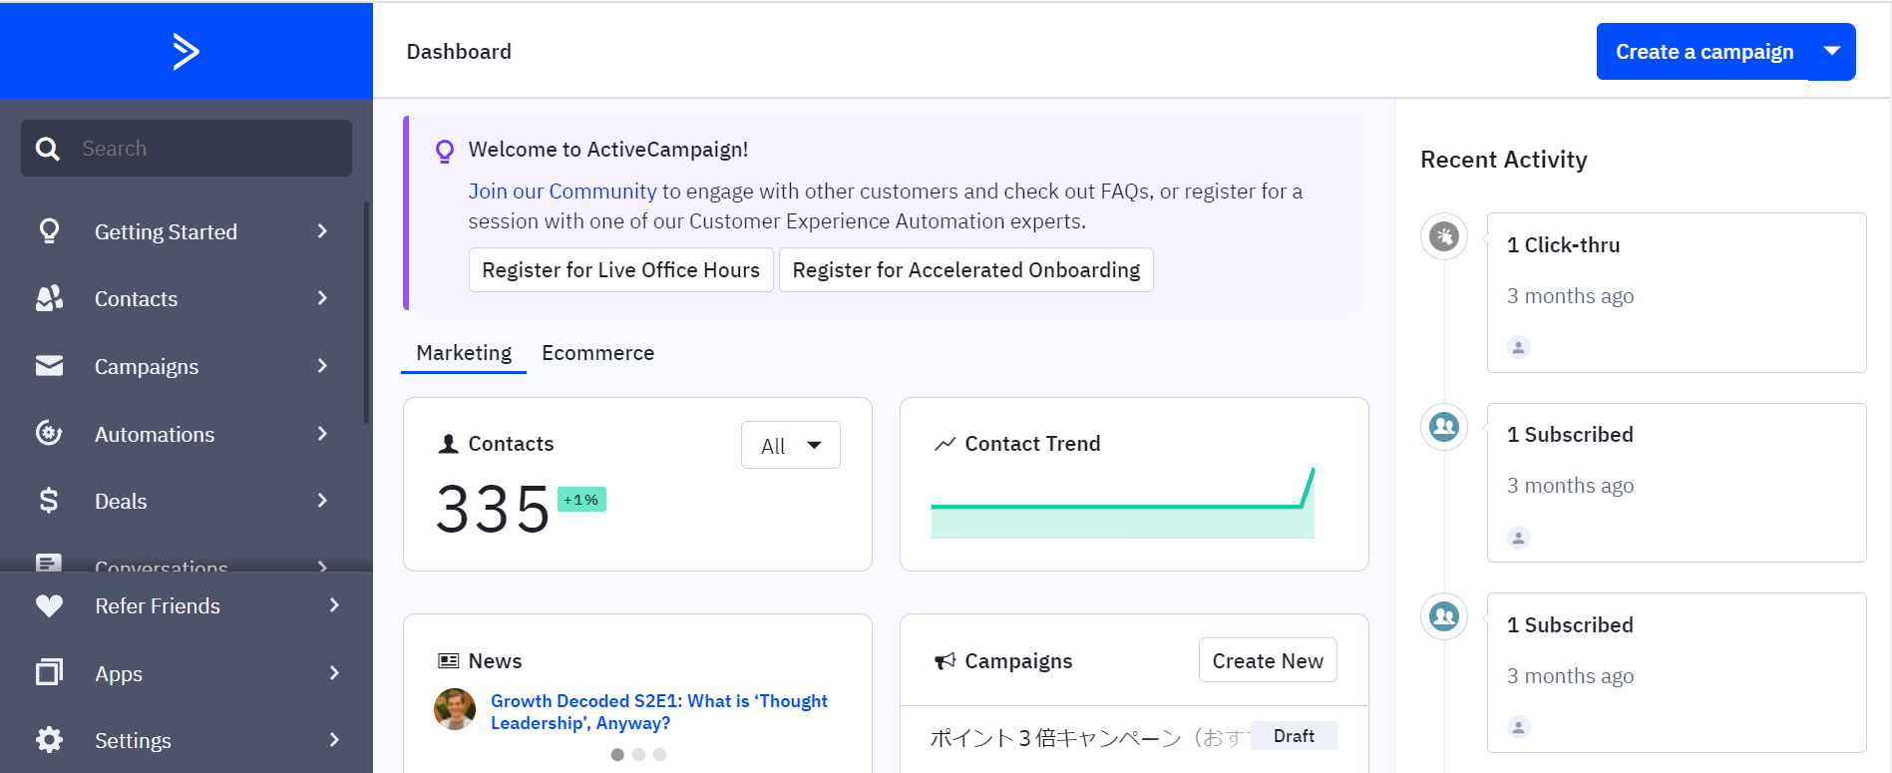
Task: Select the third news carousel dot
Action: pyautogui.click(x=659, y=755)
